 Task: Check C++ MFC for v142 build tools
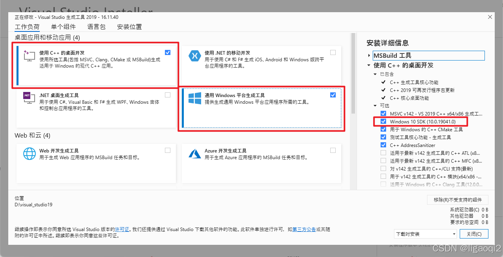[x=383, y=161]
